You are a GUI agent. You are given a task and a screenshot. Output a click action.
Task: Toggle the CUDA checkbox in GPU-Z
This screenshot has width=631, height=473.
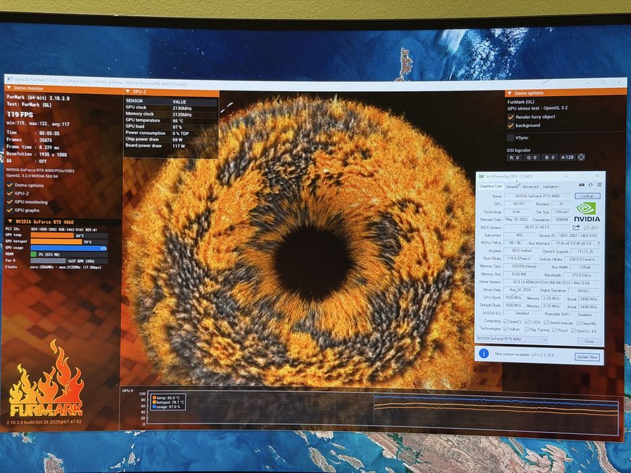(x=527, y=322)
